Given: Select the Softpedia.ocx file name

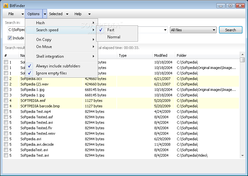Looking at the screenshot, I should coord(31,79).
